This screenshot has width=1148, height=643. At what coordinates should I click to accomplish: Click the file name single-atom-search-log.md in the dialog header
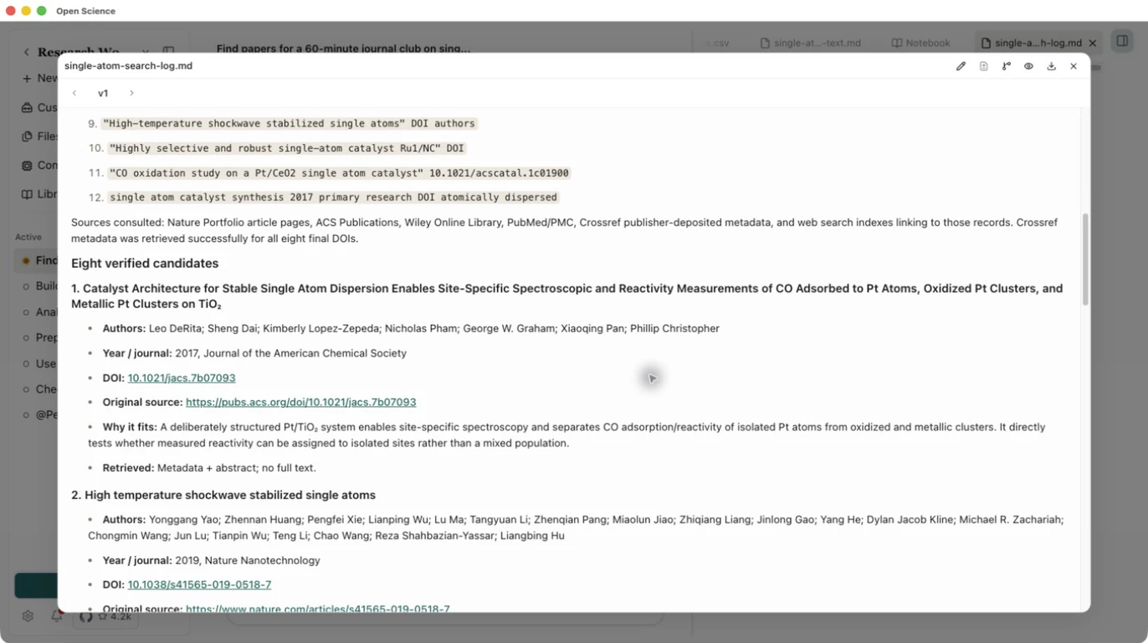pyautogui.click(x=128, y=66)
